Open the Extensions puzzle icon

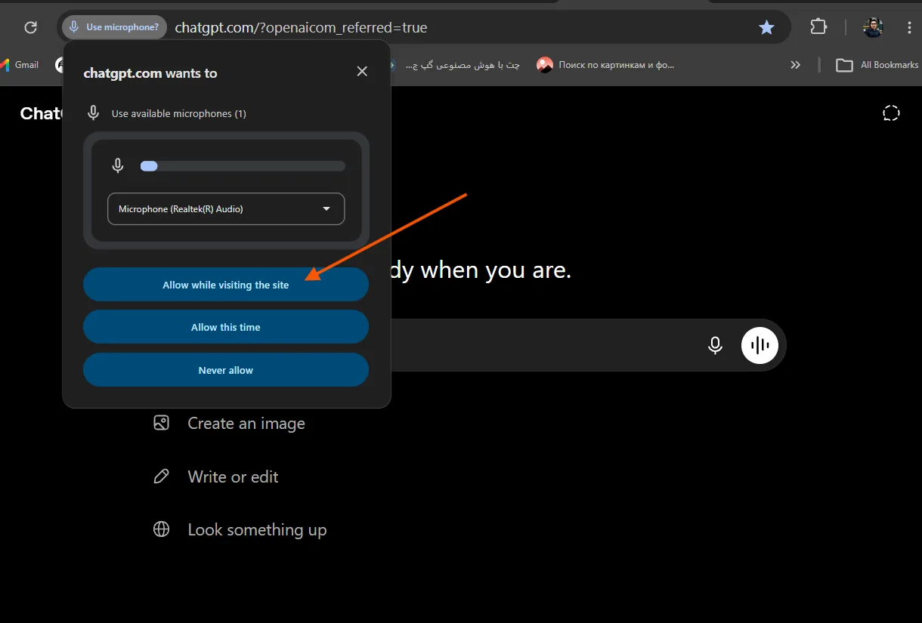pyautogui.click(x=818, y=27)
